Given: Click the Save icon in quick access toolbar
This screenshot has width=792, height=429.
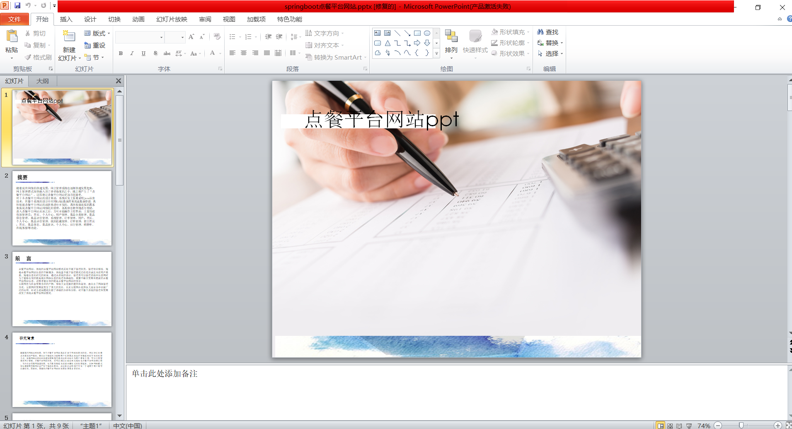Looking at the screenshot, I should pyautogui.click(x=17, y=5).
